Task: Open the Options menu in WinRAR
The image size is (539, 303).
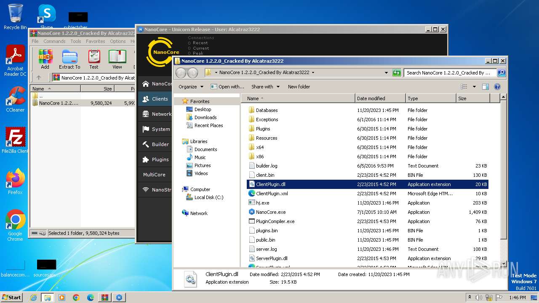Action: pyautogui.click(x=118, y=41)
